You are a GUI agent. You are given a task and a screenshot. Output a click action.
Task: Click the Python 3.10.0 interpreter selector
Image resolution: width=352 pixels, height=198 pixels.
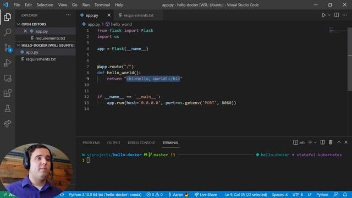point(105,195)
